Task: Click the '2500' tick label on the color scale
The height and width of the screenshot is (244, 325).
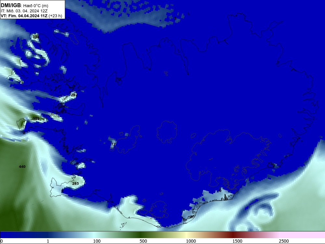Action: pyautogui.click(x=284, y=241)
